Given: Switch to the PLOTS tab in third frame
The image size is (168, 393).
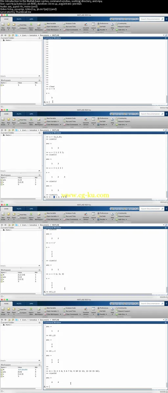Looking at the screenshot, I should click(x=19, y=208).
